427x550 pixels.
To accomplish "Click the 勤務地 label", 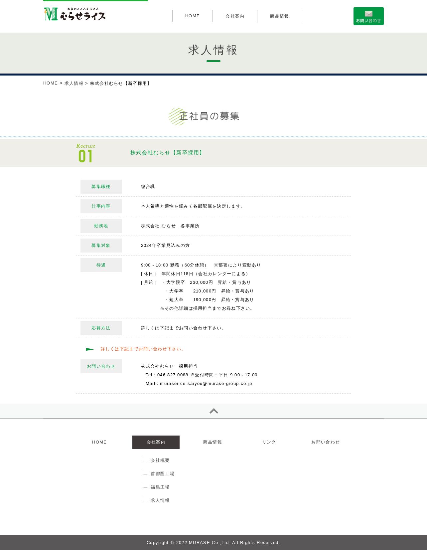I will (x=101, y=226).
